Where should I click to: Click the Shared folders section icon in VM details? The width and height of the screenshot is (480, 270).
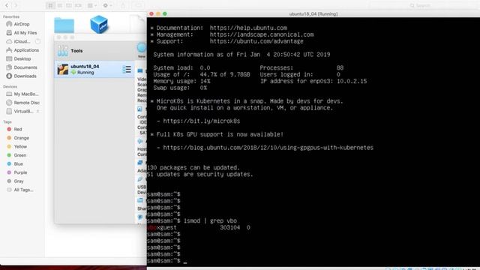[x=140, y=200]
